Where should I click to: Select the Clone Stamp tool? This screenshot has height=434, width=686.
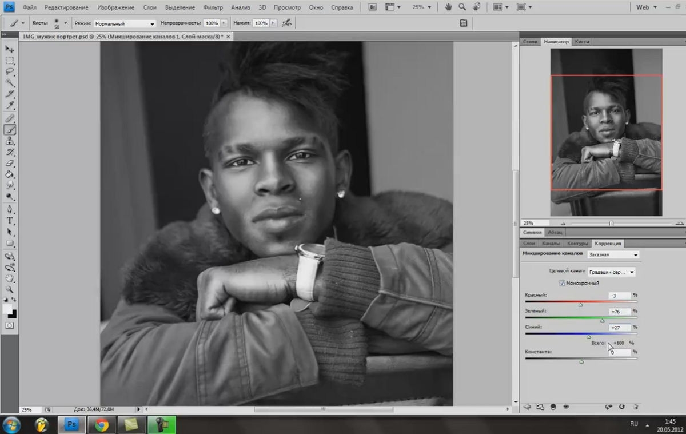[10, 141]
